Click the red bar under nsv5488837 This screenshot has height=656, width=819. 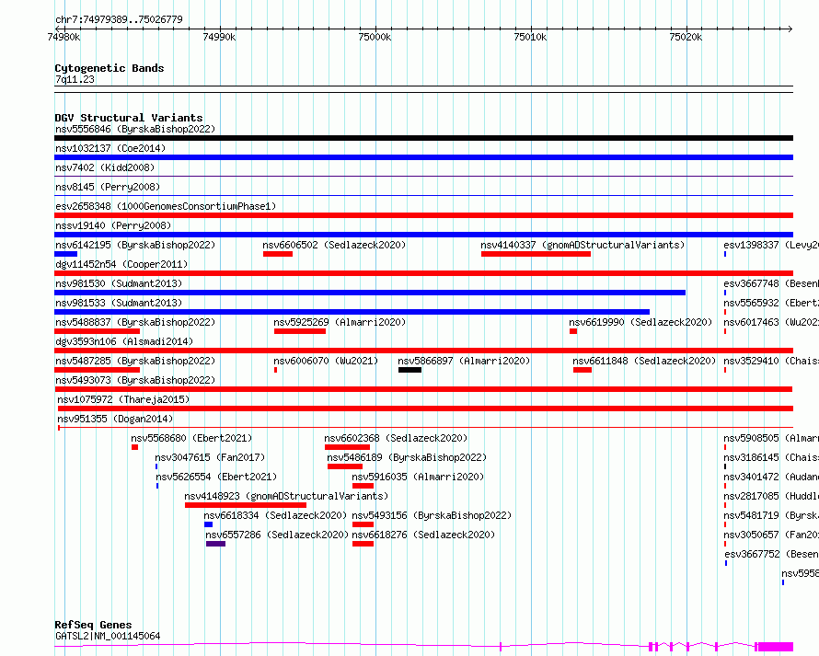(98, 331)
